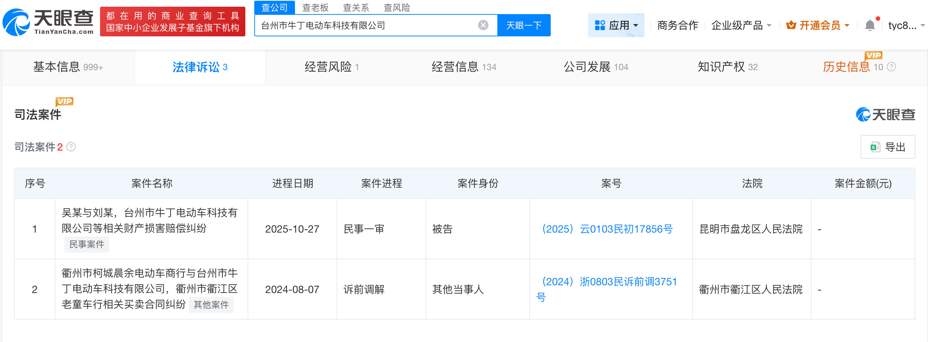Open the 基本信息 tab
The width and height of the screenshot is (928, 342).
[68, 67]
